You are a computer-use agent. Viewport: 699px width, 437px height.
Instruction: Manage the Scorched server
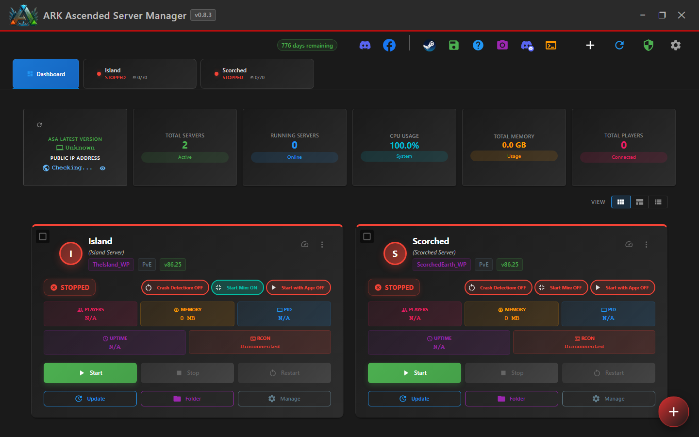coord(609,399)
